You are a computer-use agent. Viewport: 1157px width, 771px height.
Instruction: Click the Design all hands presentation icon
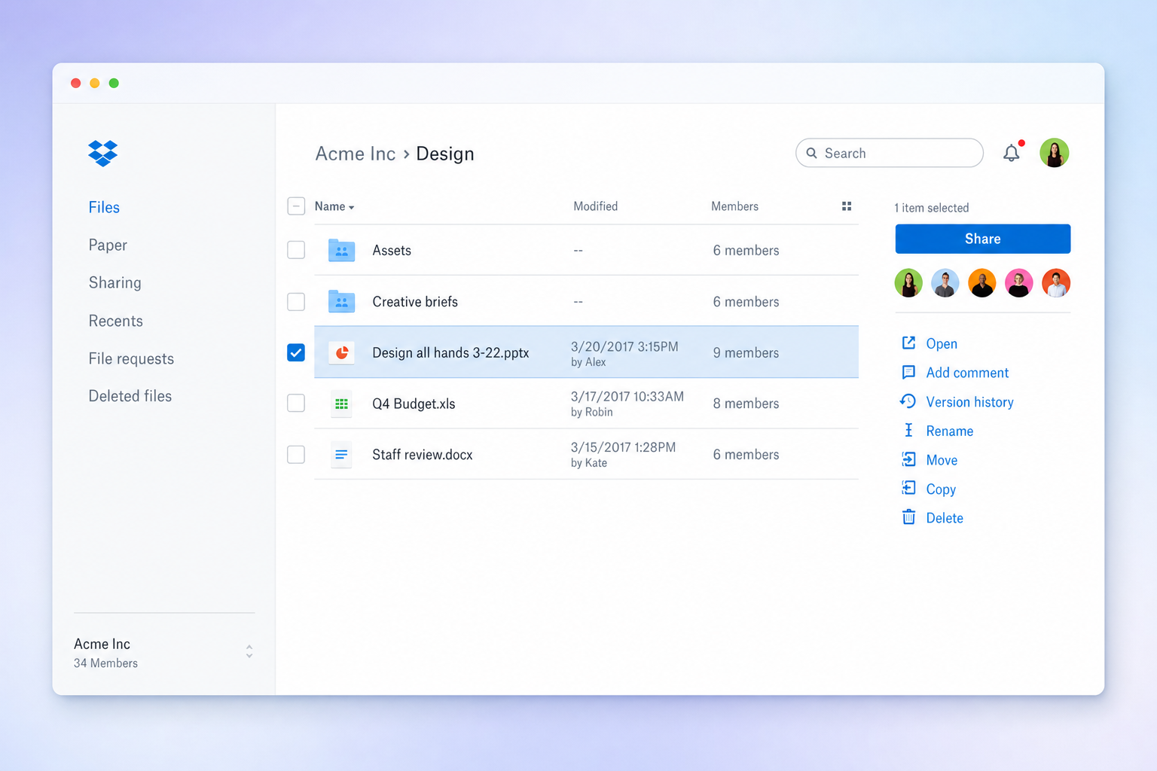pyautogui.click(x=341, y=352)
